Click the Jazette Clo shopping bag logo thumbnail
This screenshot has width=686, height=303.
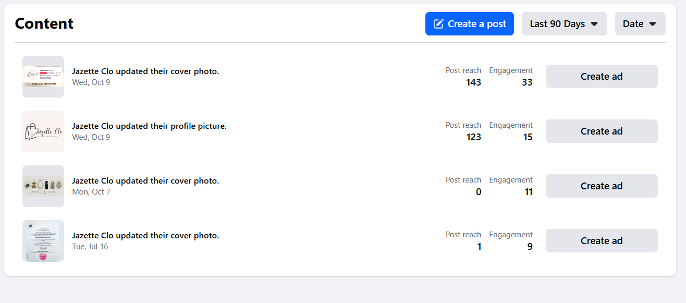43,131
